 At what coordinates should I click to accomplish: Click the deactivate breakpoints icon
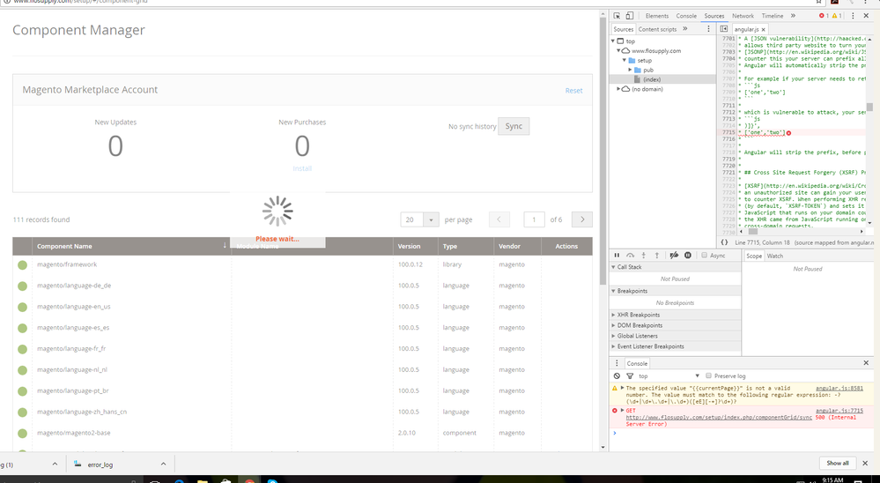pos(674,256)
